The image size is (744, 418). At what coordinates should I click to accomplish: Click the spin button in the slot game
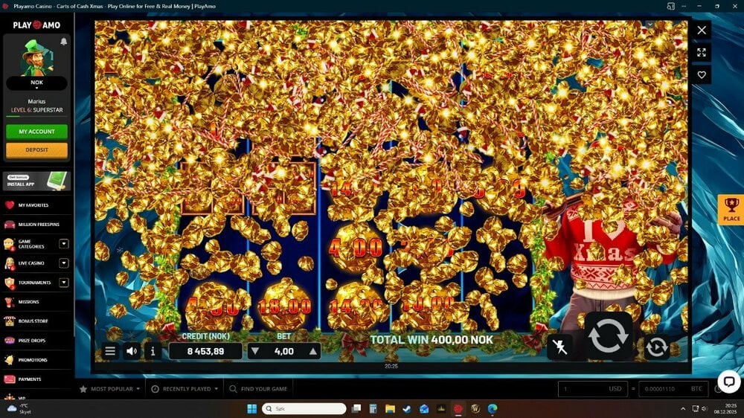point(608,336)
